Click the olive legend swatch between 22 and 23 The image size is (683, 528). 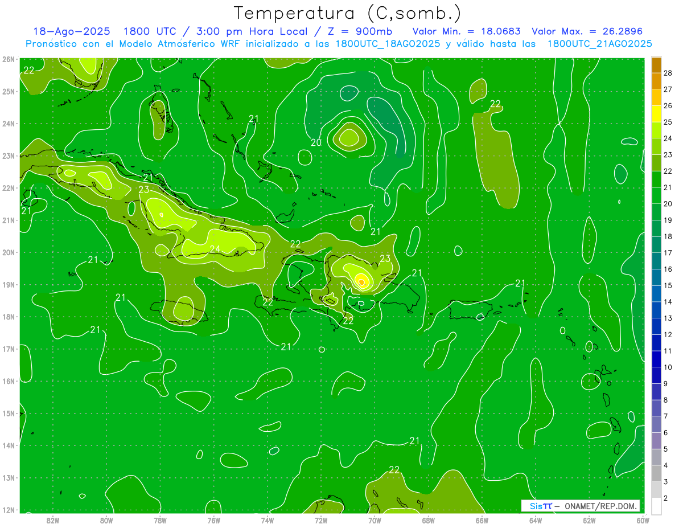coord(656,163)
